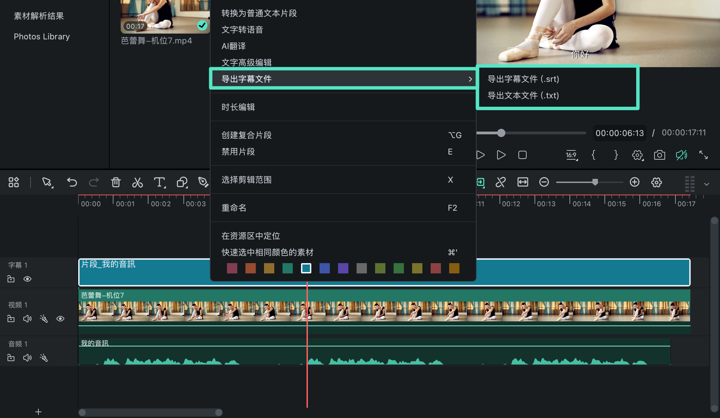The width and height of the screenshot is (720, 418).
Task: Pick the purple color swatch
Action: click(x=343, y=268)
